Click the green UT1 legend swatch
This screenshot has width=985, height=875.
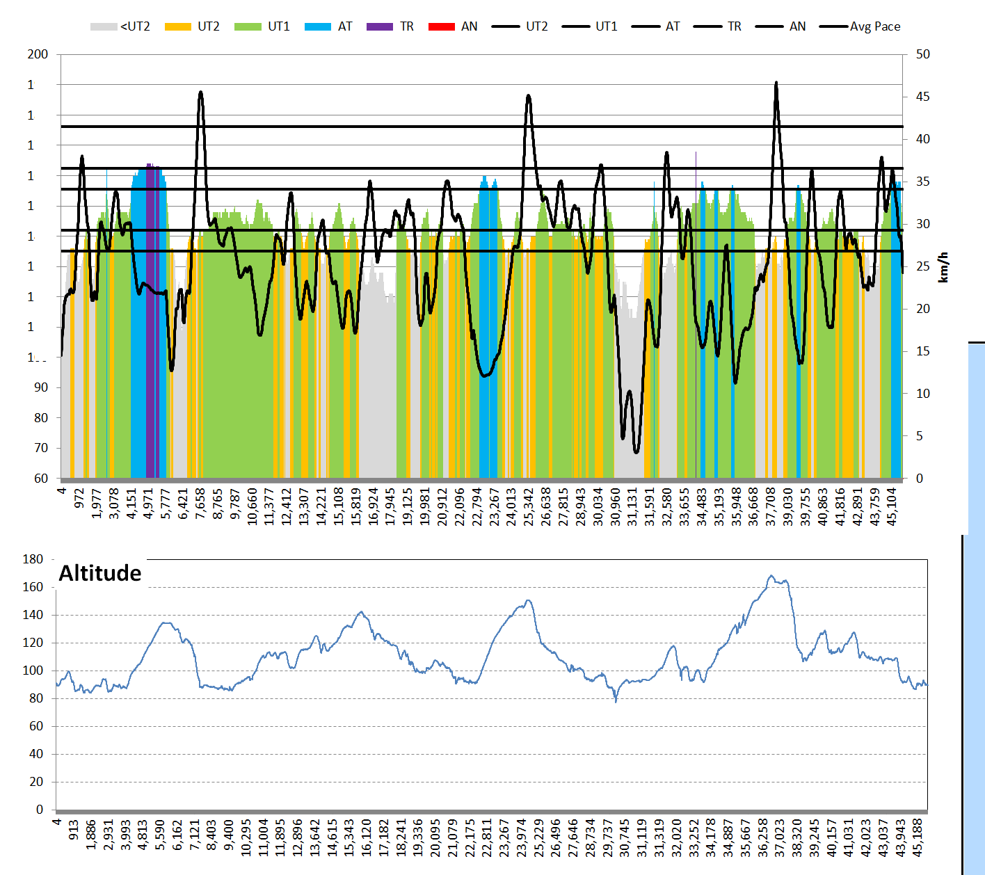[x=248, y=27]
